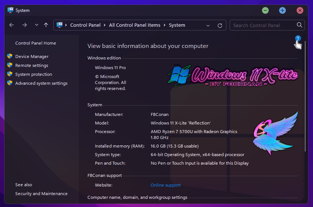Select RAM value 16.0 GB (15.3 GB usable)
The image size is (313, 207).
[175, 146]
